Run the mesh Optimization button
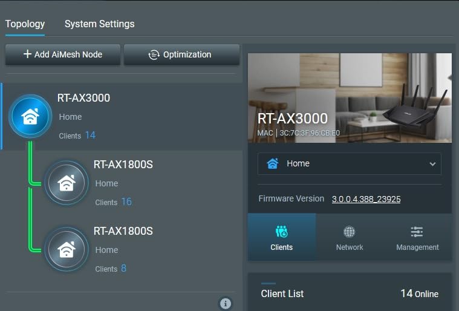This screenshot has width=459, height=311. [x=181, y=54]
